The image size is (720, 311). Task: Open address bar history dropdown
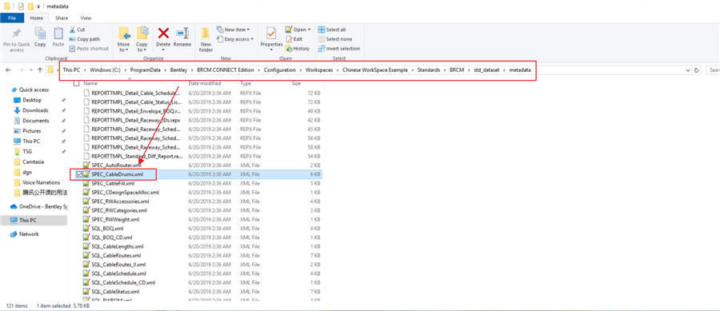click(687, 70)
